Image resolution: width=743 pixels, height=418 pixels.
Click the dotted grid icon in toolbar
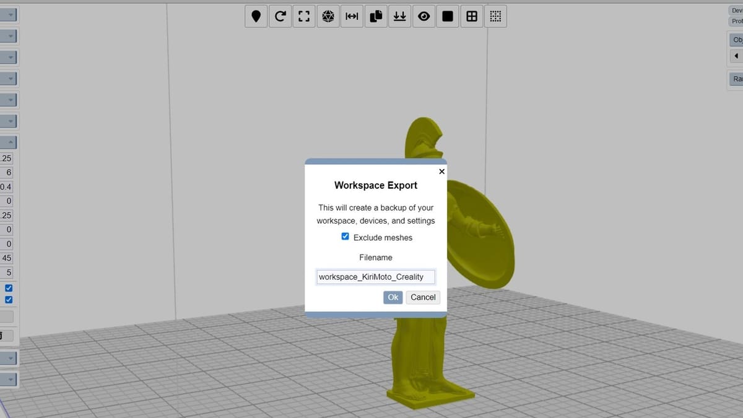coord(495,17)
